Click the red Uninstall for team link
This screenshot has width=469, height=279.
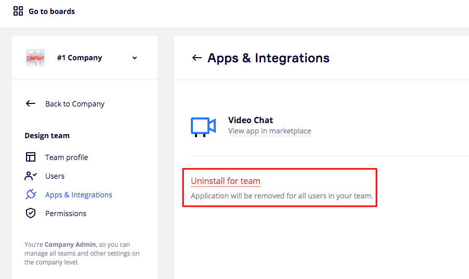pos(225,181)
